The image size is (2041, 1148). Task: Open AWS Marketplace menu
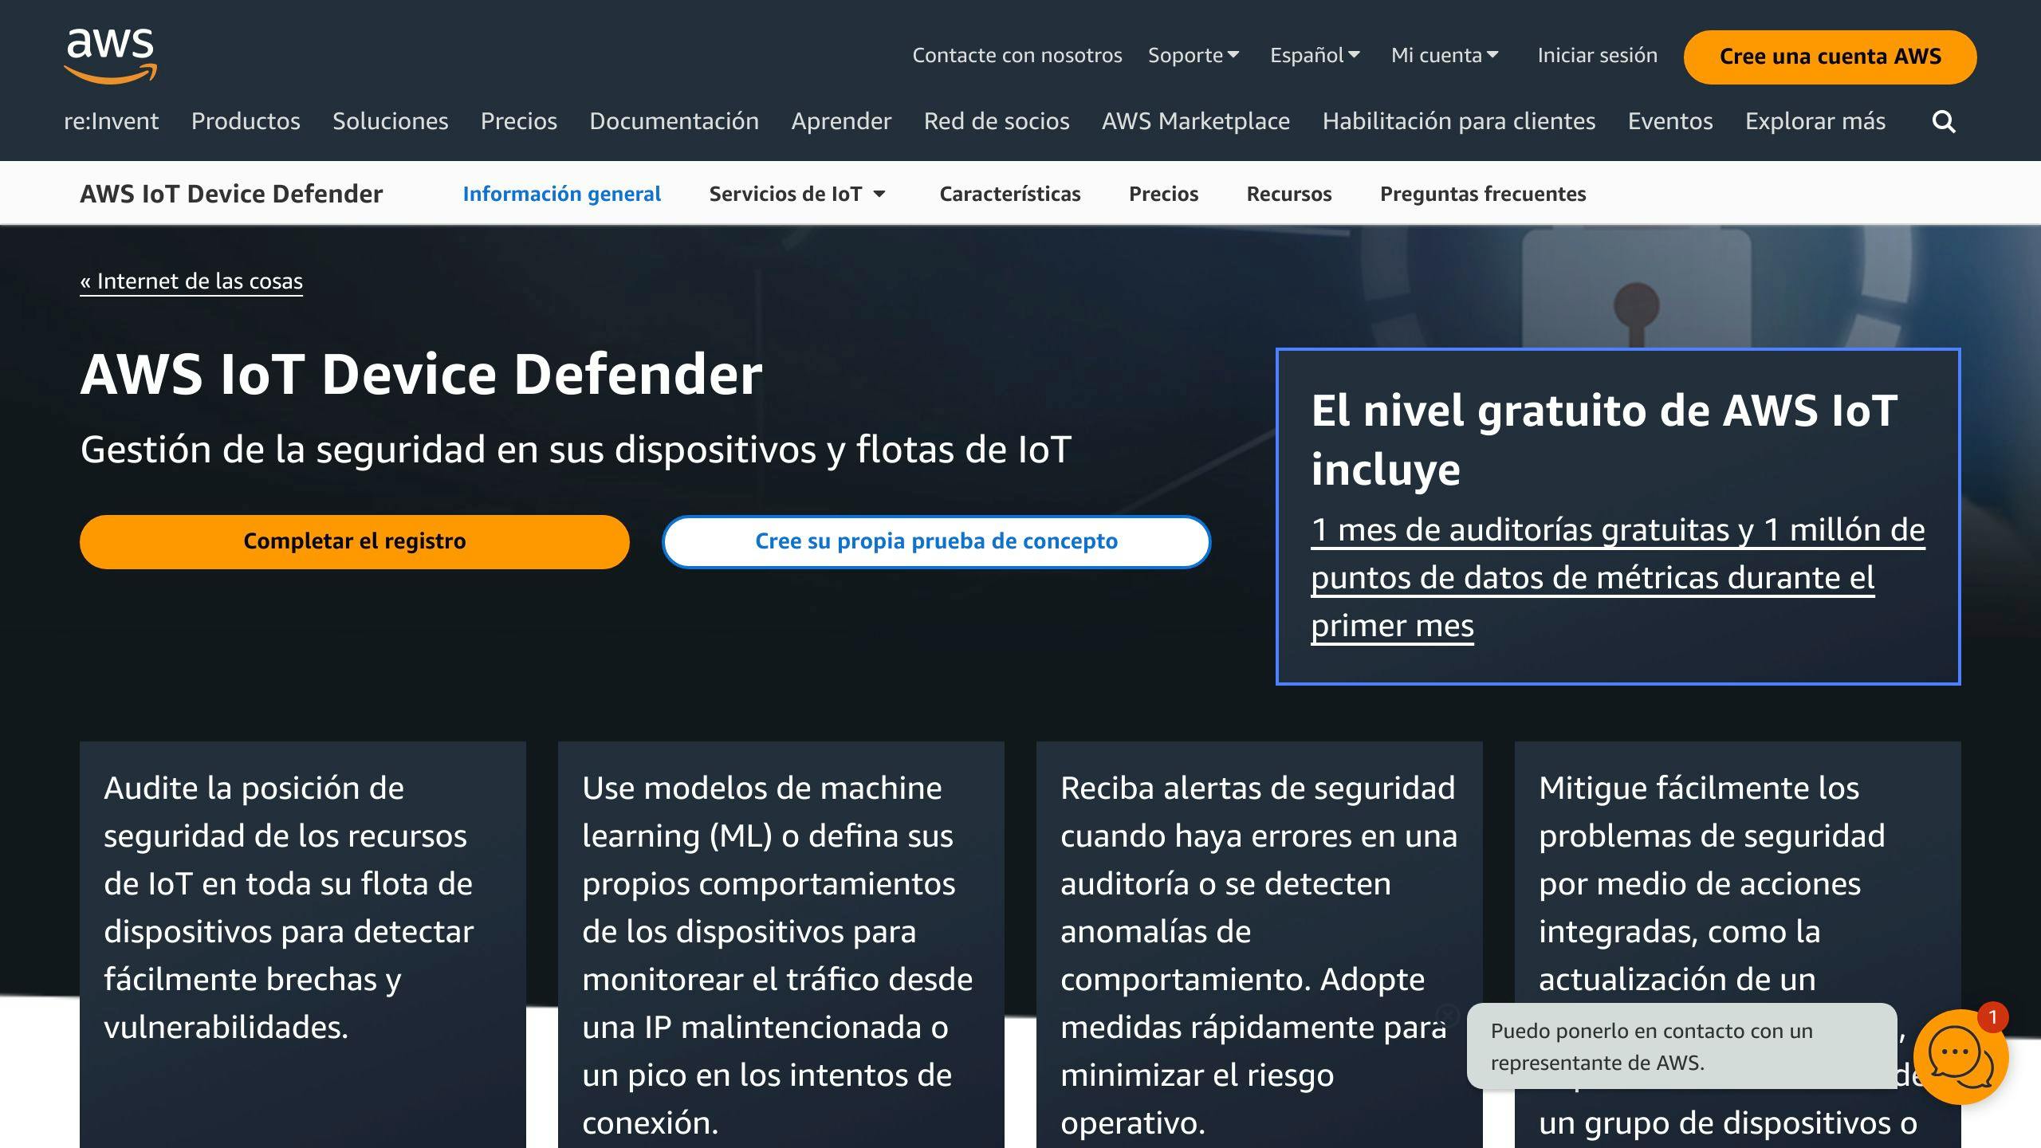(x=1196, y=121)
